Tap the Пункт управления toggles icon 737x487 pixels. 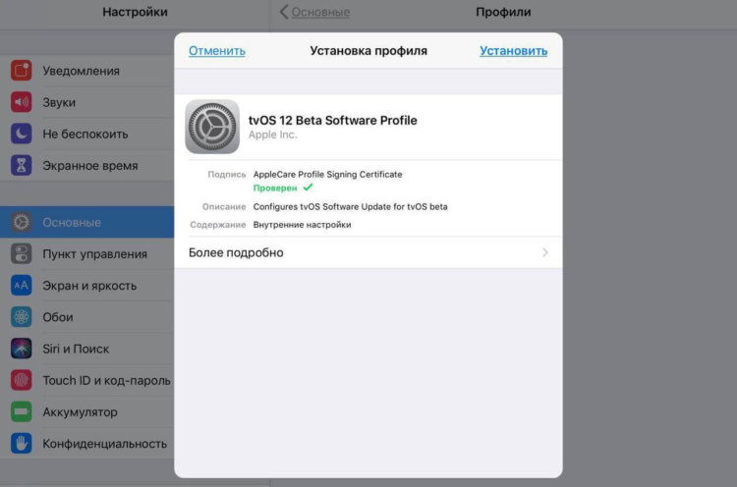click(22, 253)
